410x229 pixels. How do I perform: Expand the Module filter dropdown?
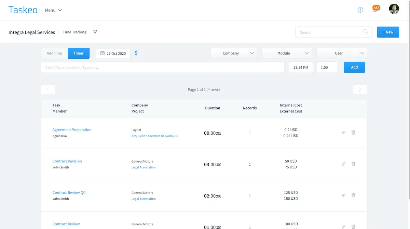[307, 53]
